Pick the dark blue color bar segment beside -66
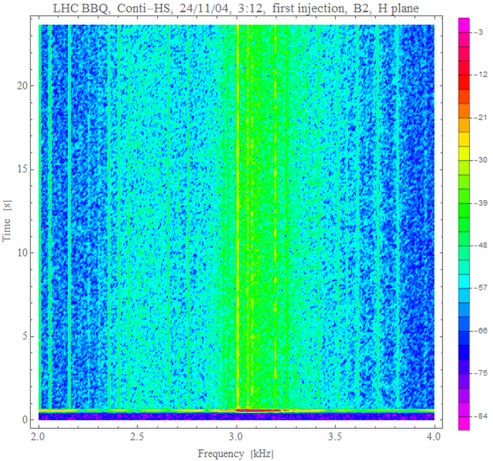This screenshot has height=461, width=493. click(x=464, y=339)
